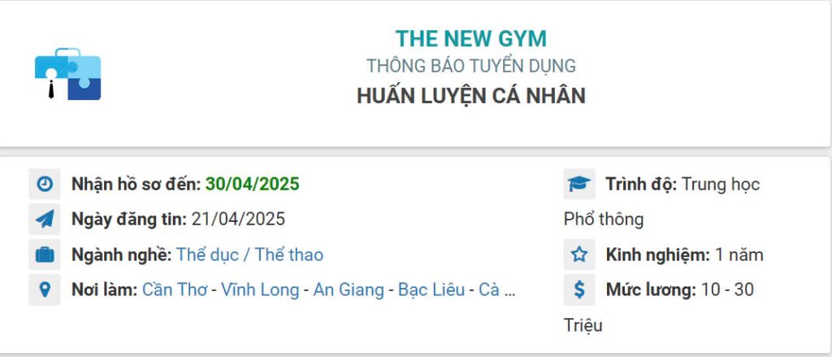832x357 pixels.
Task: Open the Cần Thơ location link
Action: pyautogui.click(x=174, y=290)
